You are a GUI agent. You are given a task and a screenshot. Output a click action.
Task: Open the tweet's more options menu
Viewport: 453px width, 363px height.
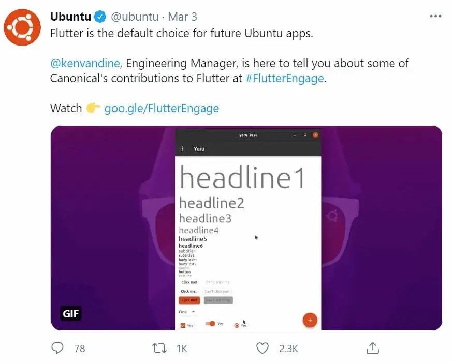[x=436, y=17]
